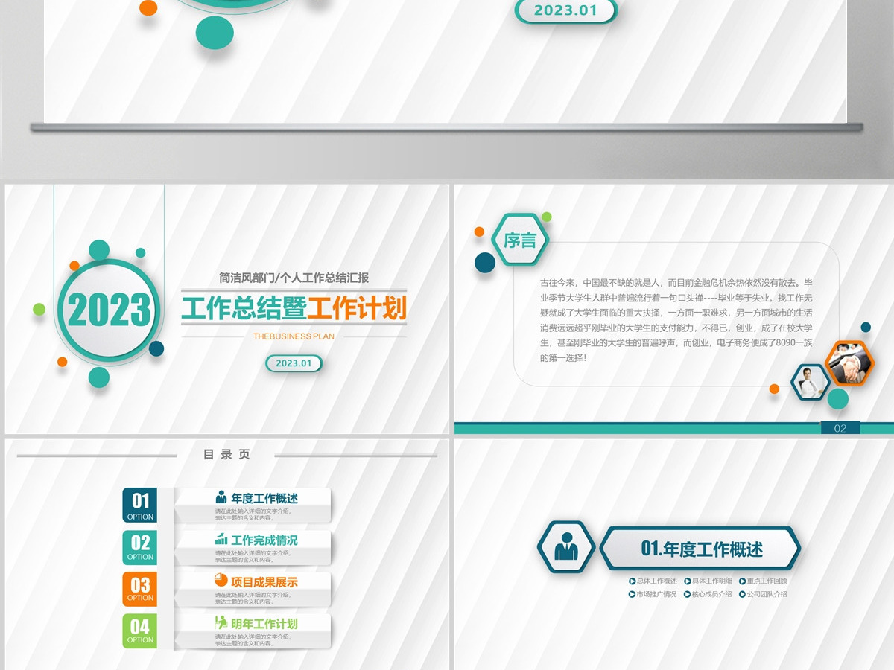Click the 工作总结暨工作计划 main title
Viewport: 894px width, 670px height.
click(294, 308)
